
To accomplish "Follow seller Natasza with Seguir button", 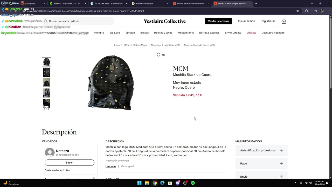I will click(70, 163).
